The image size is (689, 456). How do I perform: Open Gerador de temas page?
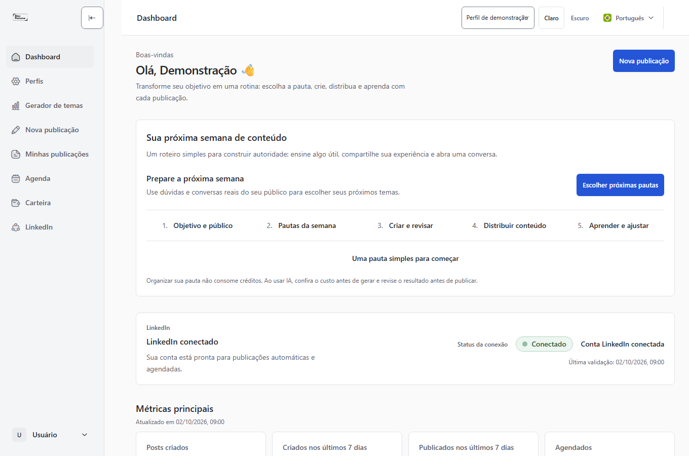50,105
